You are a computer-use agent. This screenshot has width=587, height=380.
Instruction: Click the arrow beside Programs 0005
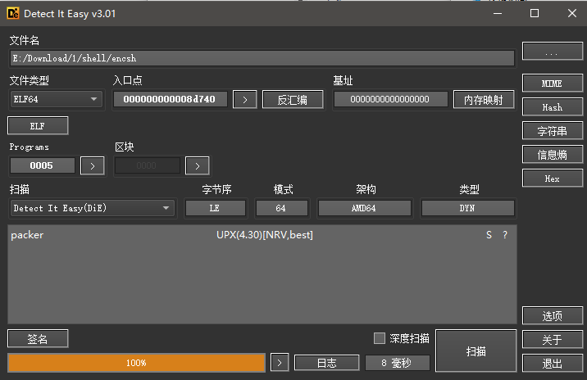pos(93,165)
